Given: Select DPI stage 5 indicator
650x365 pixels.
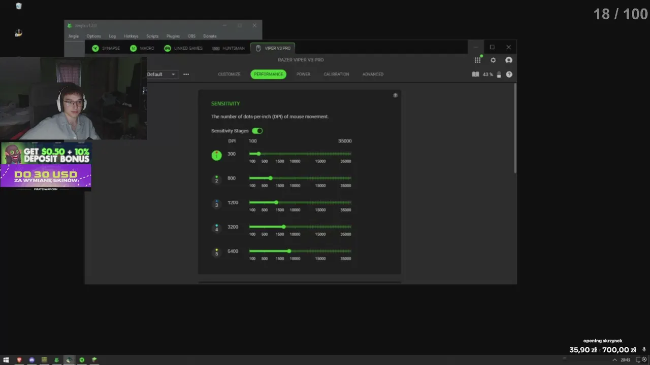Looking at the screenshot, I should coord(216,252).
